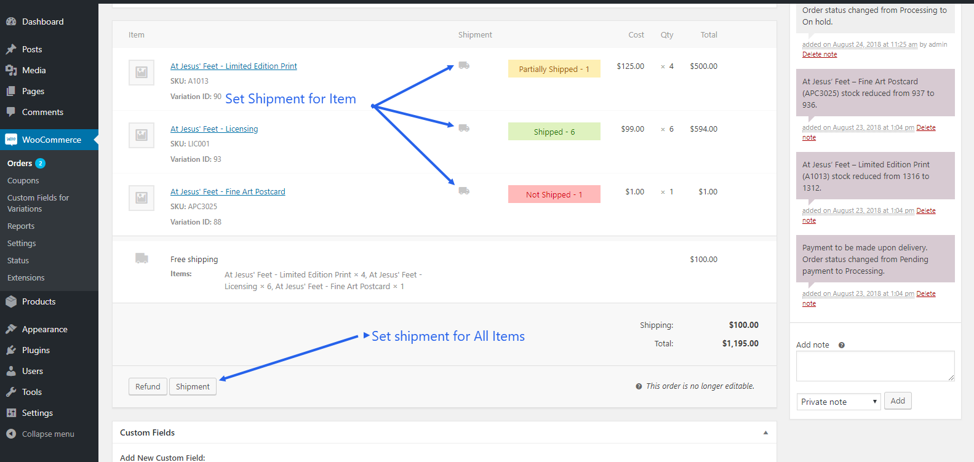
Task: Click the Orders count badge showing 2
Action: pyautogui.click(x=41, y=163)
